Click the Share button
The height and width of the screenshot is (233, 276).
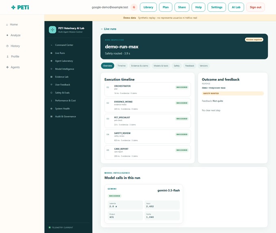(182, 7)
